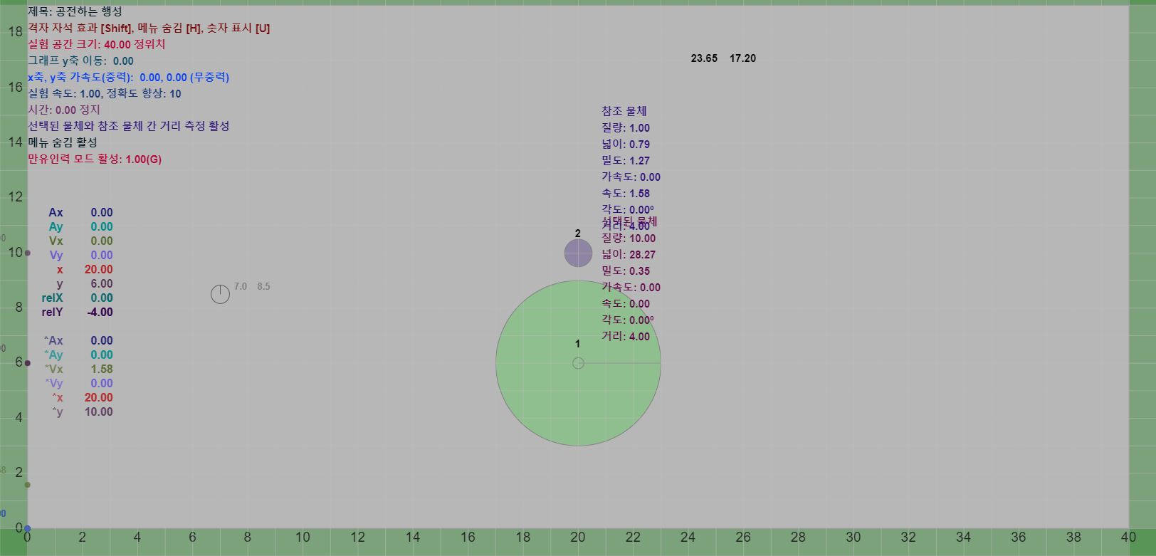Click the selected object's 속도: 0.00 value
Image resolution: width=1156 pixels, height=556 pixels.
(x=626, y=303)
